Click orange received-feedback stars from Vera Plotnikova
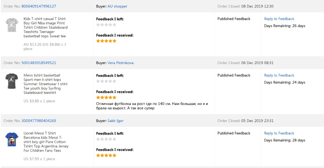 click(x=106, y=97)
